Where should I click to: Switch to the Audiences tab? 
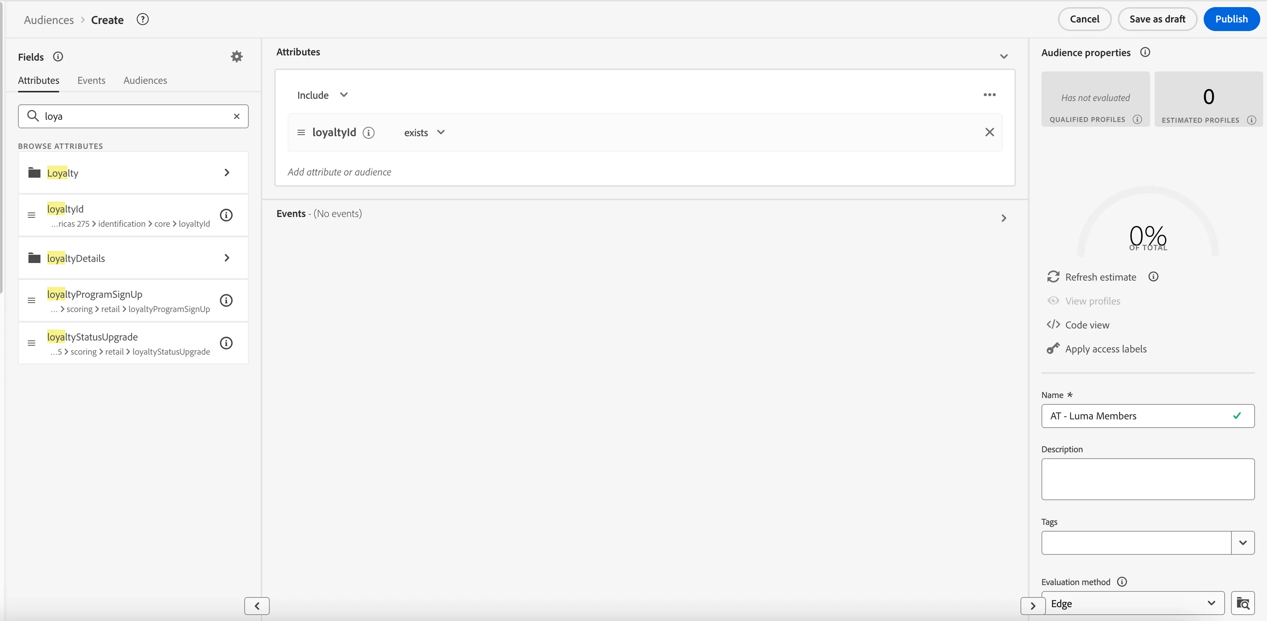[145, 80]
